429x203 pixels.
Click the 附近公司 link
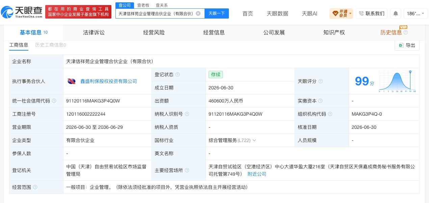257,174
